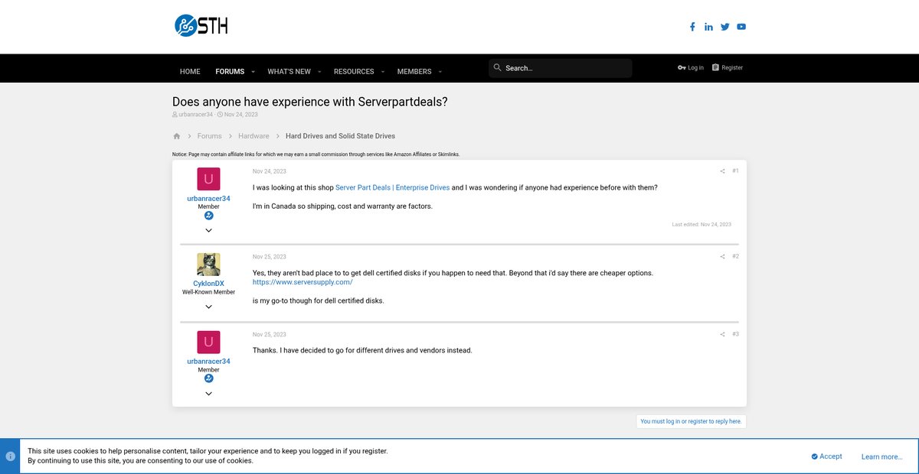The height and width of the screenshot is (474, 919).
Task: Share post #3 via share icon
Action: point(722,334)
